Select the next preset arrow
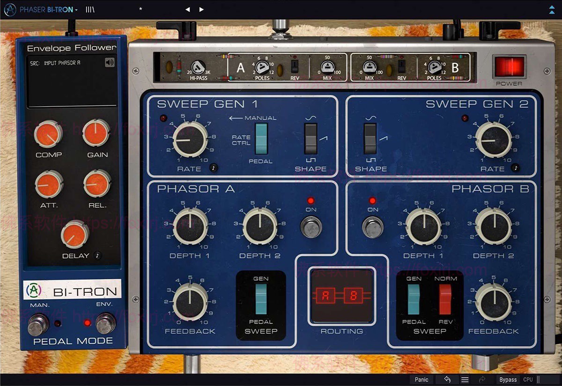This screenshot has height=386, width=562. [x=201, y=9]
